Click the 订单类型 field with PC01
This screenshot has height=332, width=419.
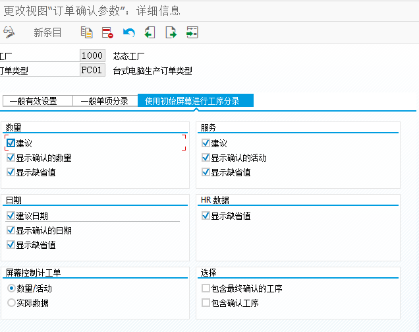pos(92,70)
